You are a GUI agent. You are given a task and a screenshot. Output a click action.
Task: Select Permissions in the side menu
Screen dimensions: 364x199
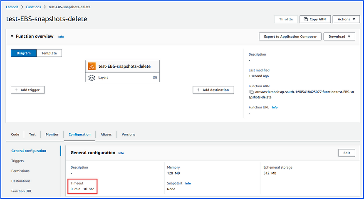point(20,171)
